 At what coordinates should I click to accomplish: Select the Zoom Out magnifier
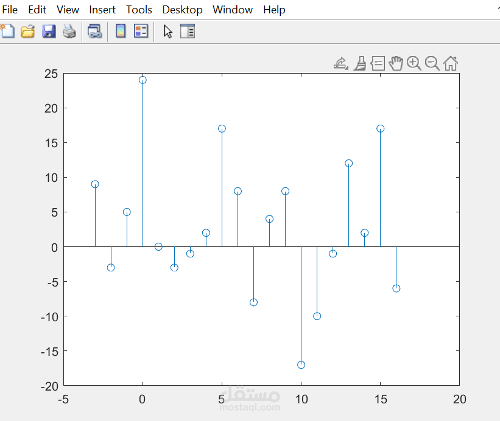432,63
